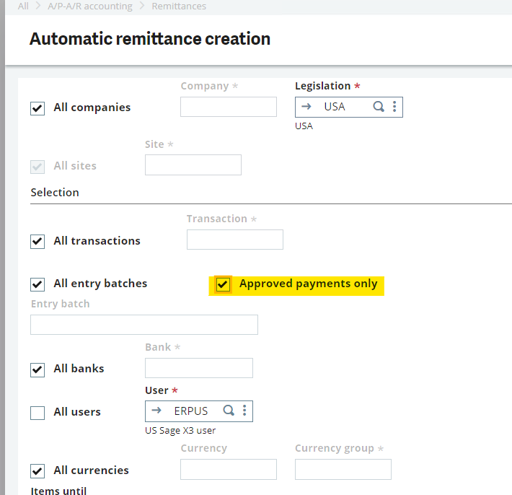Select Remittances in the breadcrumb
The height and width of the screenshot is (495, 512).
click(179, 6)
